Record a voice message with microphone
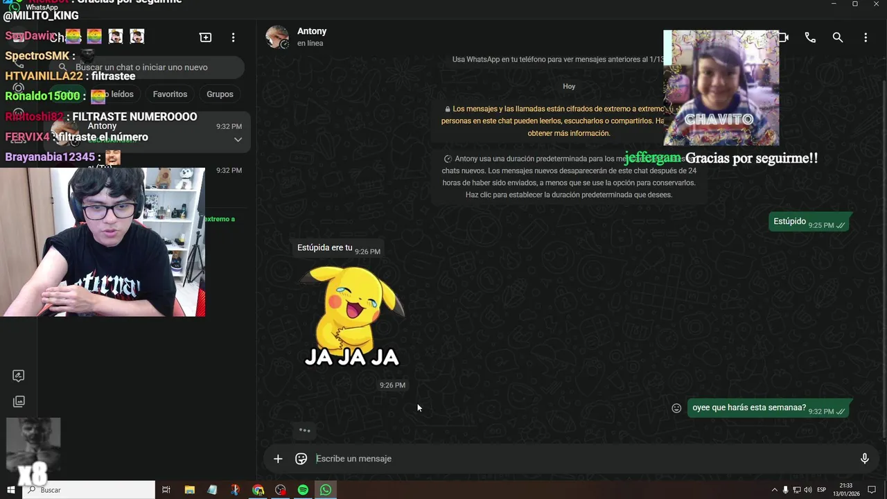Image resolution: width=887 pixels, height=499 pixels. click(864, 459)
